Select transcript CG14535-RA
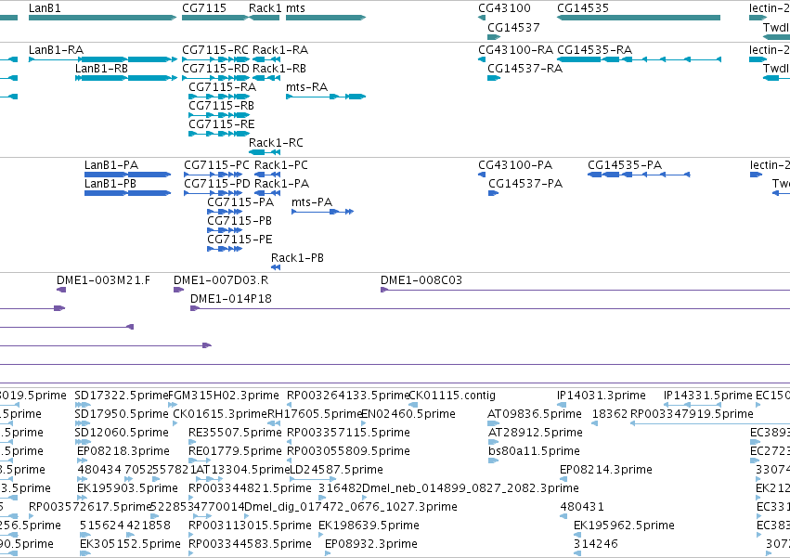790x558 pixels. point(639,59)
